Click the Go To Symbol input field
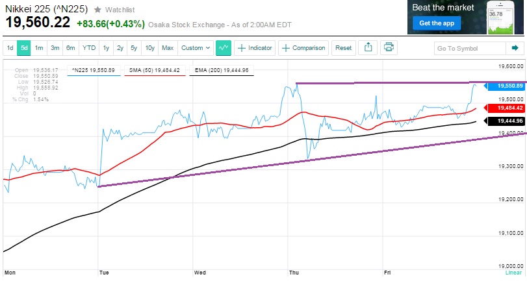This screenshot has width=527, height=281. [469, 48]
